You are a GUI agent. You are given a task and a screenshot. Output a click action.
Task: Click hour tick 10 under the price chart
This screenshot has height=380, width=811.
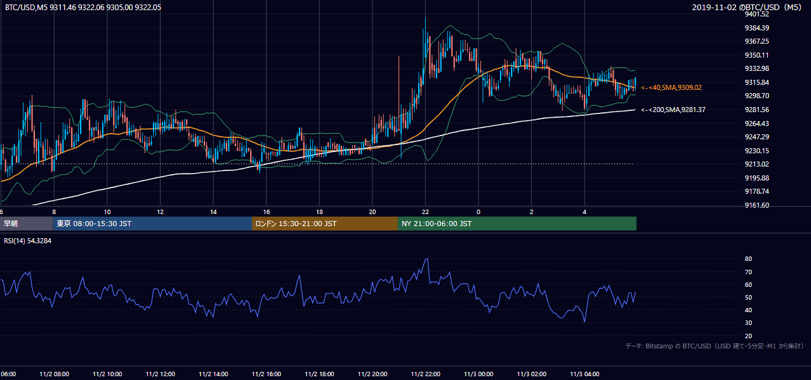click(107, 212)
